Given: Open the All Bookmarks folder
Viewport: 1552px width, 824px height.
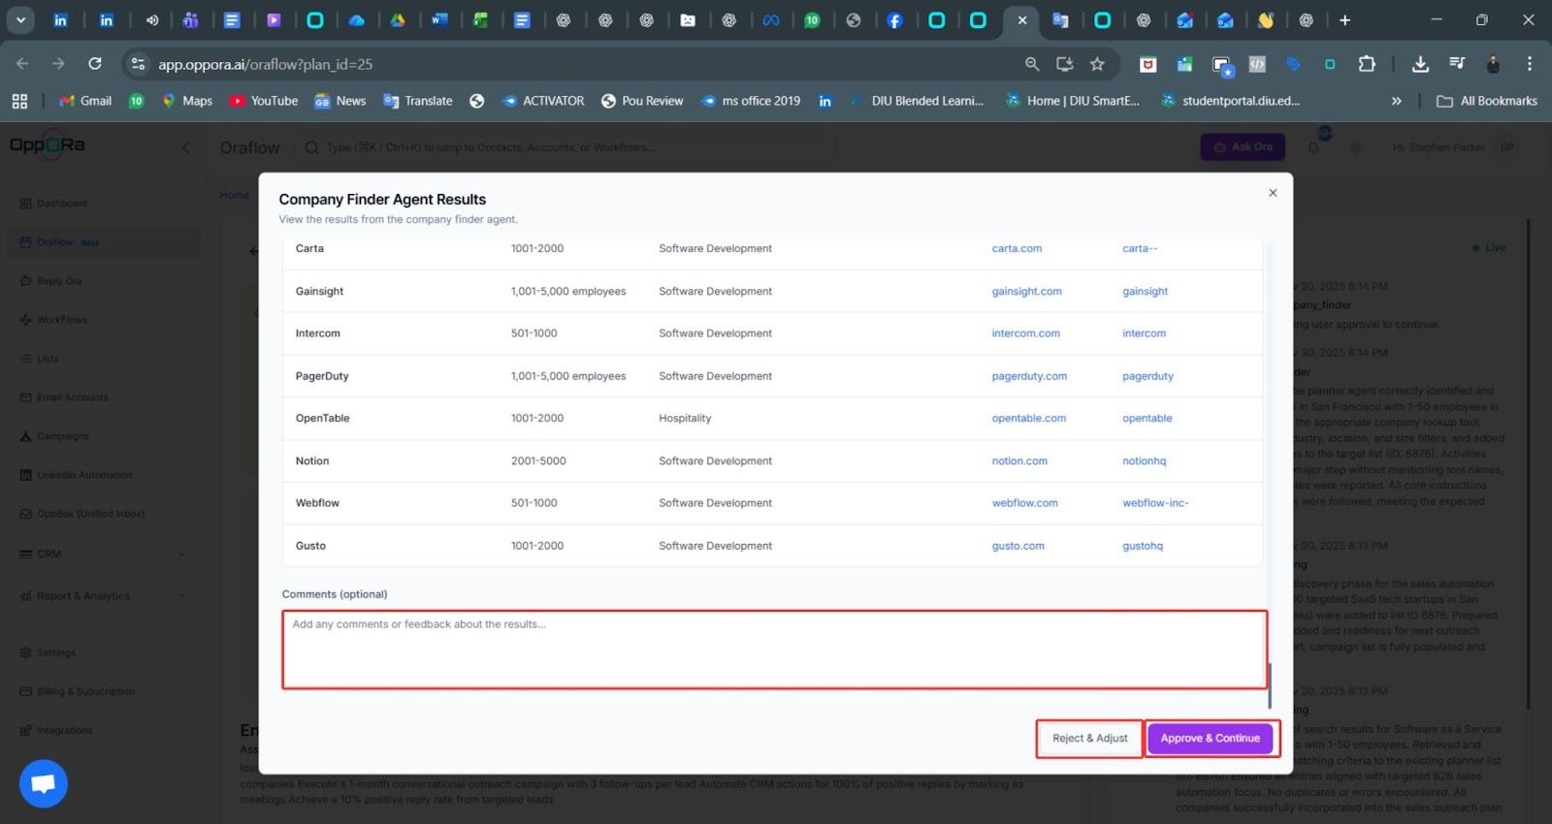Looking at the screenshot, I should (x=1487, y=101).
